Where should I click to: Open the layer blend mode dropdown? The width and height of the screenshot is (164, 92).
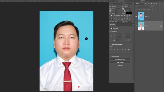pyautogui.click(x=142, y=7)
